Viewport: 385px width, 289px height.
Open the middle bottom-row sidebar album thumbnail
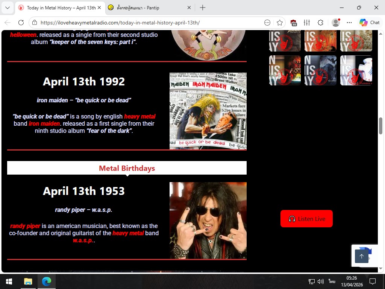pos(320,70)
